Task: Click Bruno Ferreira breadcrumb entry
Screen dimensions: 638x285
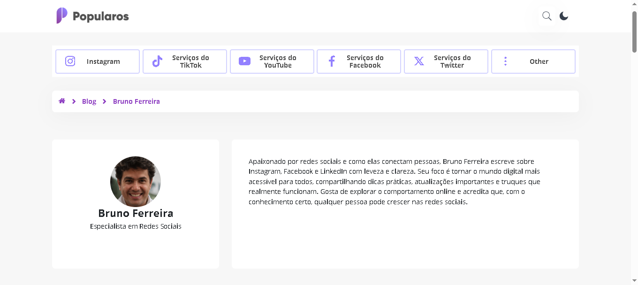Action: point(136,101)
